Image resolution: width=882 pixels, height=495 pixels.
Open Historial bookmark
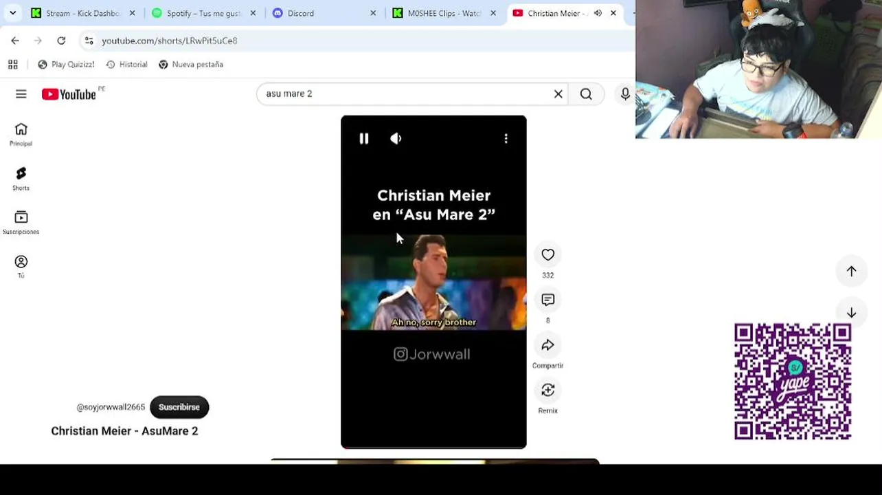tap(127, 65)
